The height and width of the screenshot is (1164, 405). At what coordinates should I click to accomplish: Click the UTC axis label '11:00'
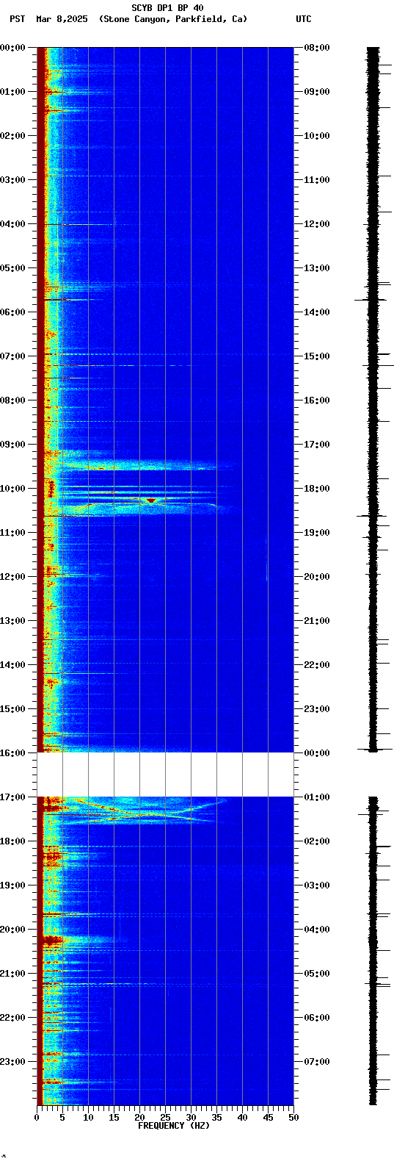(317, 180)
